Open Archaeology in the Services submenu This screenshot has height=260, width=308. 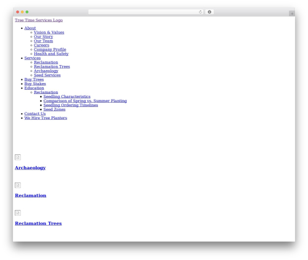coord(46,71)
